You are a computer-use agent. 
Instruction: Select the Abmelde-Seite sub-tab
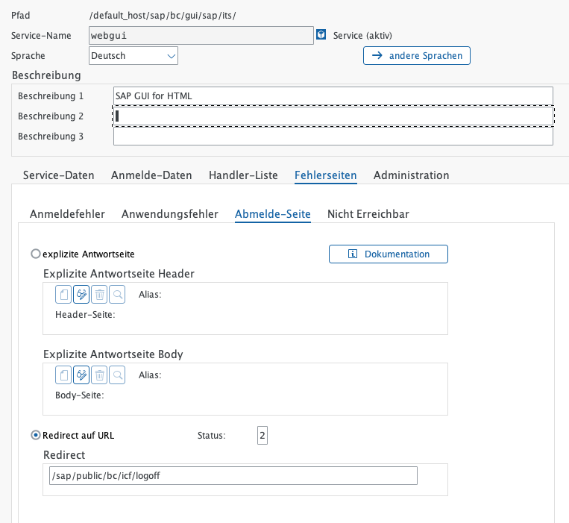(x=272, y=214)
